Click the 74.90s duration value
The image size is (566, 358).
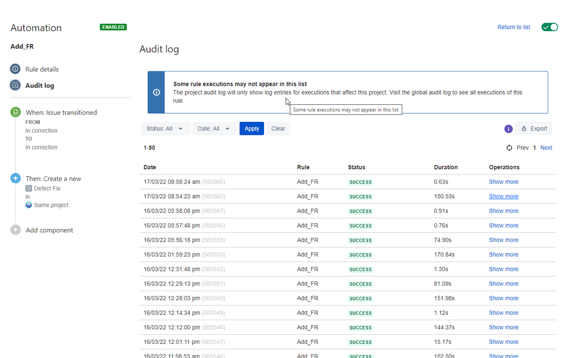tap(442, 240)
